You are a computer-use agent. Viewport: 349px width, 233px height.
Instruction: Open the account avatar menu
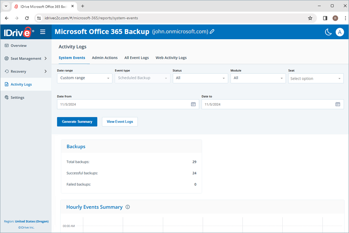point(340,32)
